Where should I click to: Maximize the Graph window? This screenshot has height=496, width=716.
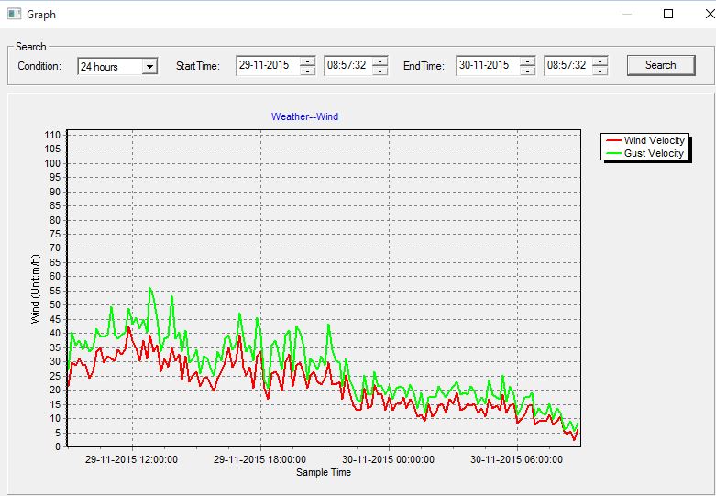pos(668,14)
